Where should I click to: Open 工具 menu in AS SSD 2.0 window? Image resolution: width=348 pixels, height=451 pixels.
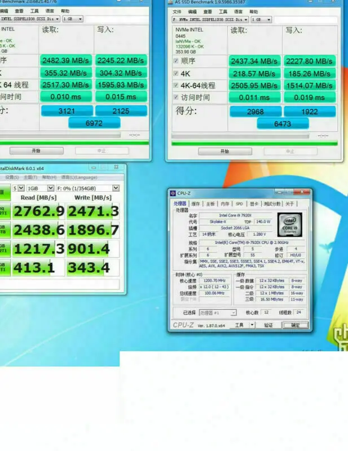pyautogui.click(x=34, y=11)
